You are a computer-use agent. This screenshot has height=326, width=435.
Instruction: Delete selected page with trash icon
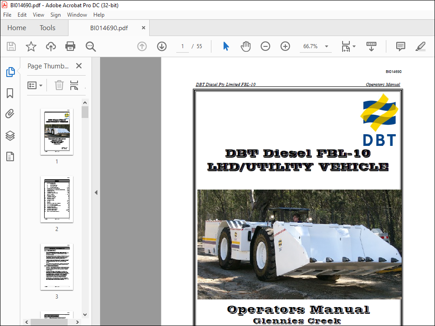pos(59,85)
